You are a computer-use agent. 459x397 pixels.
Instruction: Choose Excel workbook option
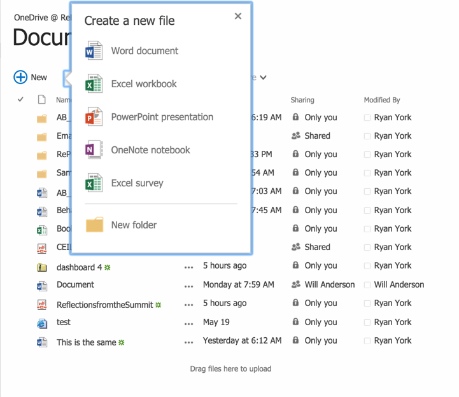point(144,84)
